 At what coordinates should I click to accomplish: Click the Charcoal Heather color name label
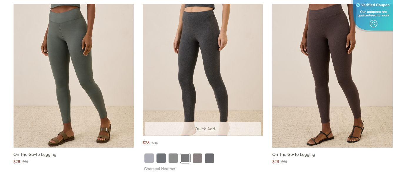(x=159, y=168)
